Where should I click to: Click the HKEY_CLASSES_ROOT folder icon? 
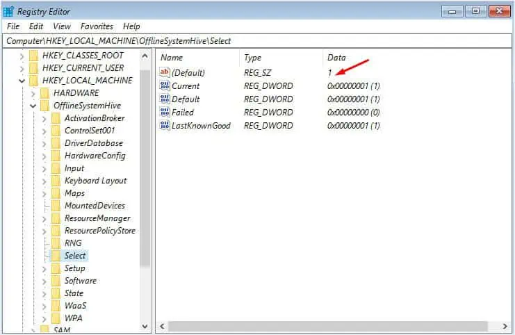tap(34, 56)
